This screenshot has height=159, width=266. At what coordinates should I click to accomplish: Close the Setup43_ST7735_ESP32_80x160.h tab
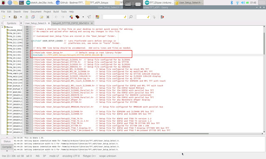click(x=92, y=23)
